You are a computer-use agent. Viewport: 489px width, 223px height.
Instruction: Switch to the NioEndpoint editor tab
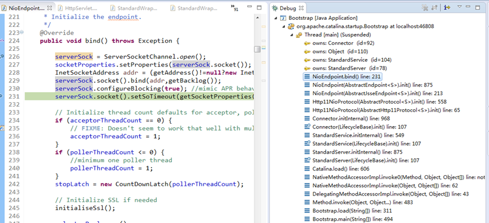click(27, 8)
